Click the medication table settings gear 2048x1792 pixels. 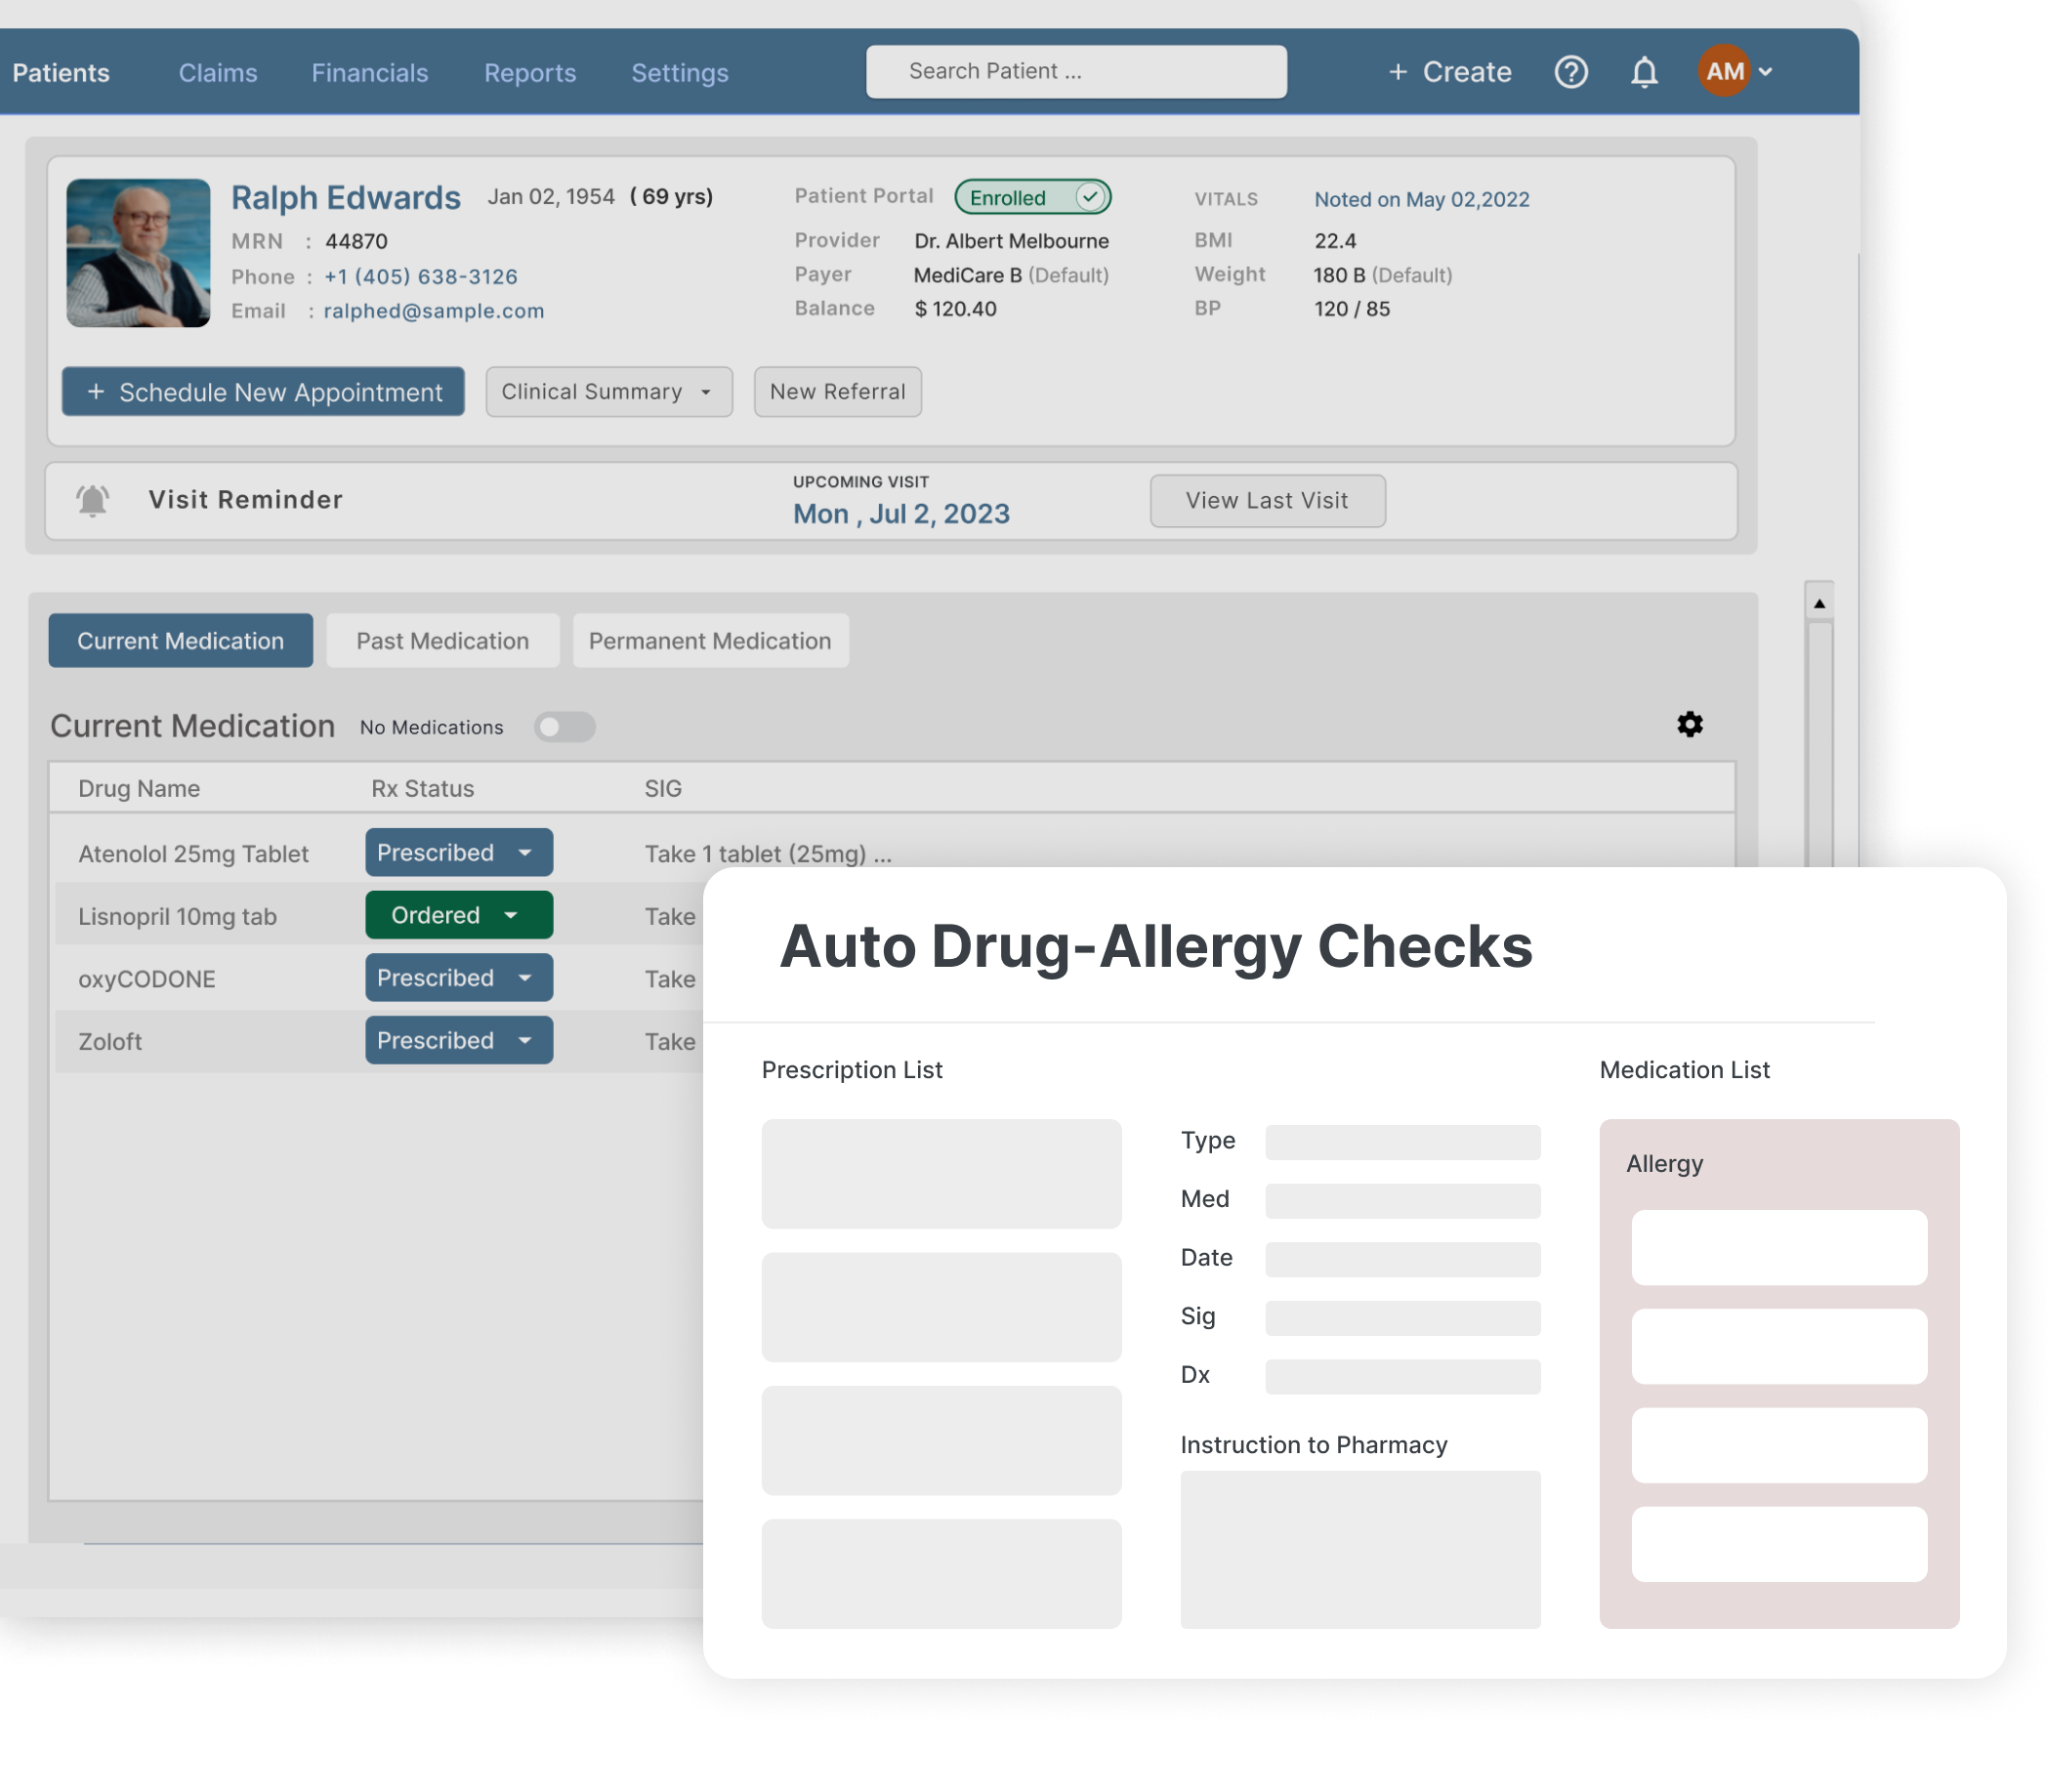click(x=1689, y=724)
